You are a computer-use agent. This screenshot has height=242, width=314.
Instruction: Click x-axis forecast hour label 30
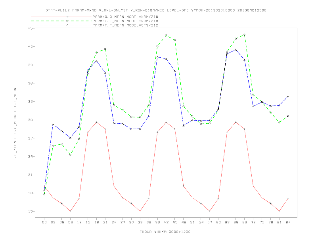click(x=131, y=222)
